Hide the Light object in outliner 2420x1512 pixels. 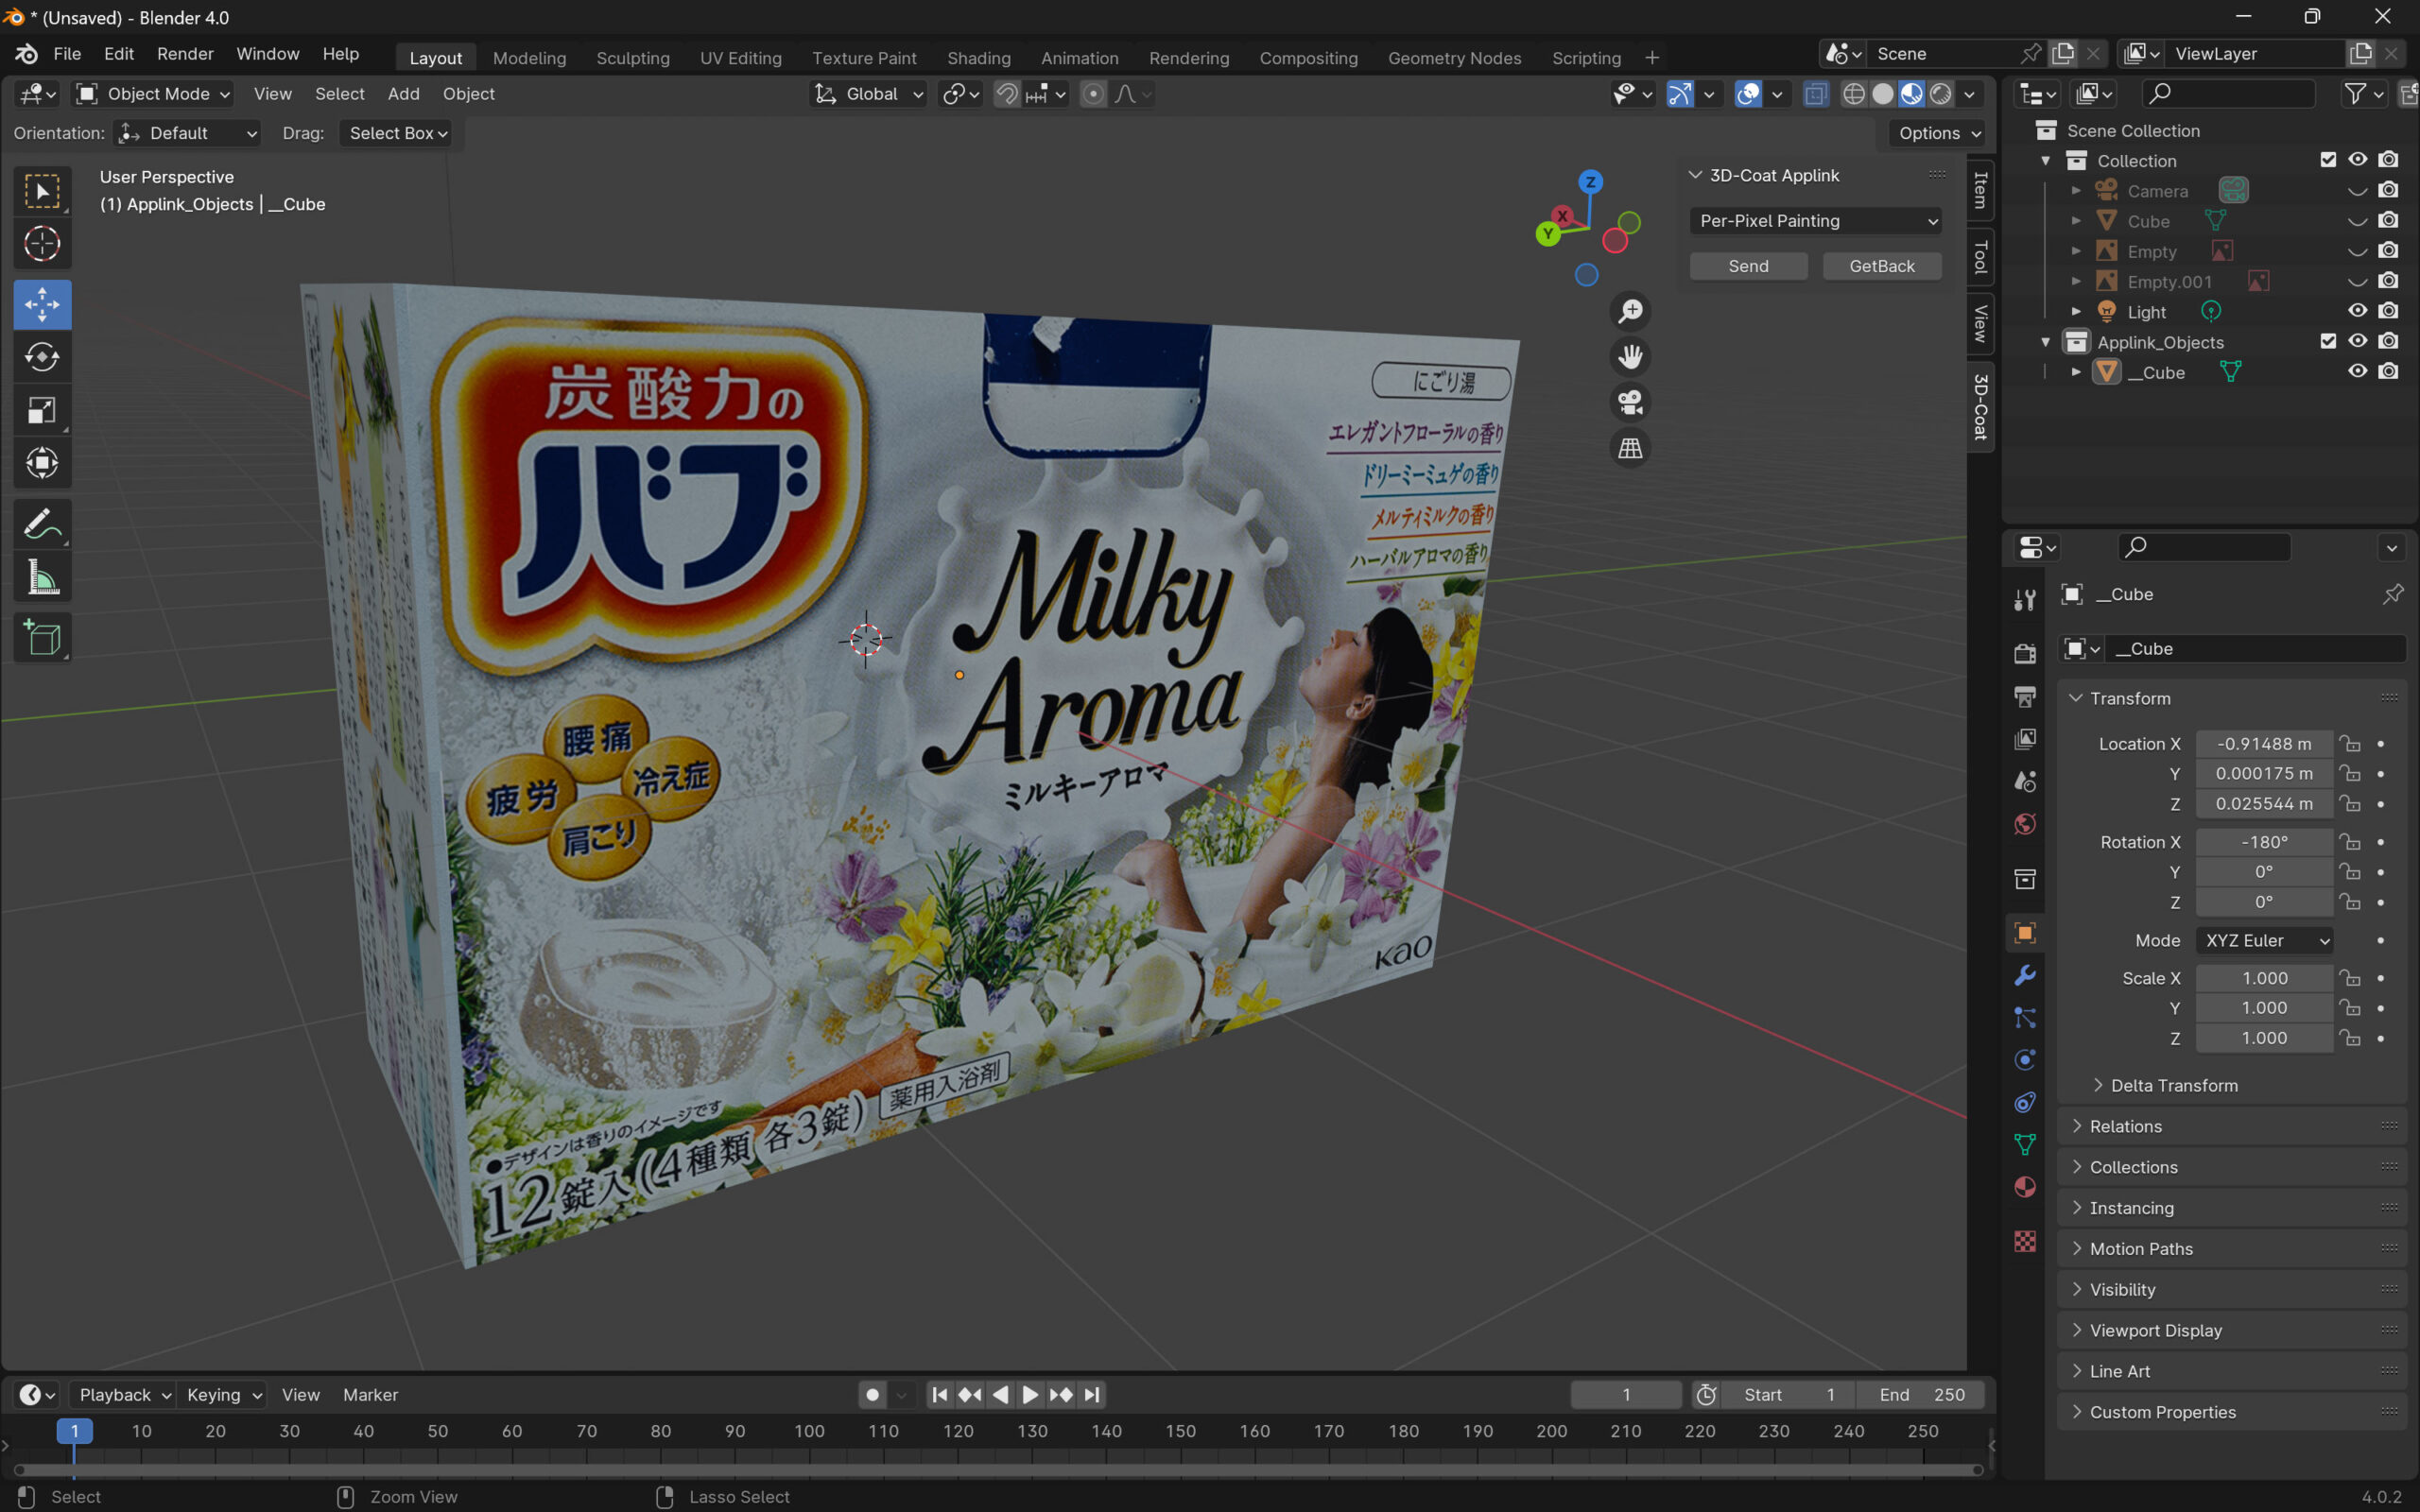[x=2357, y=311]
